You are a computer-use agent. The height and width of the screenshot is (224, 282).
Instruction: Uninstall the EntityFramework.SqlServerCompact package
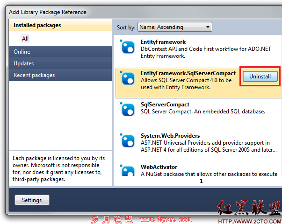[260, 77]
